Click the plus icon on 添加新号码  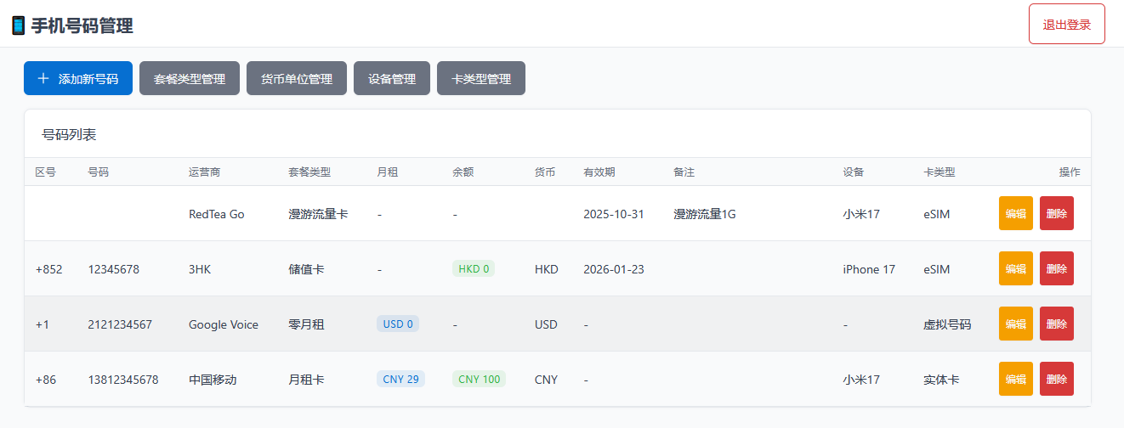[x=43, y=79]
